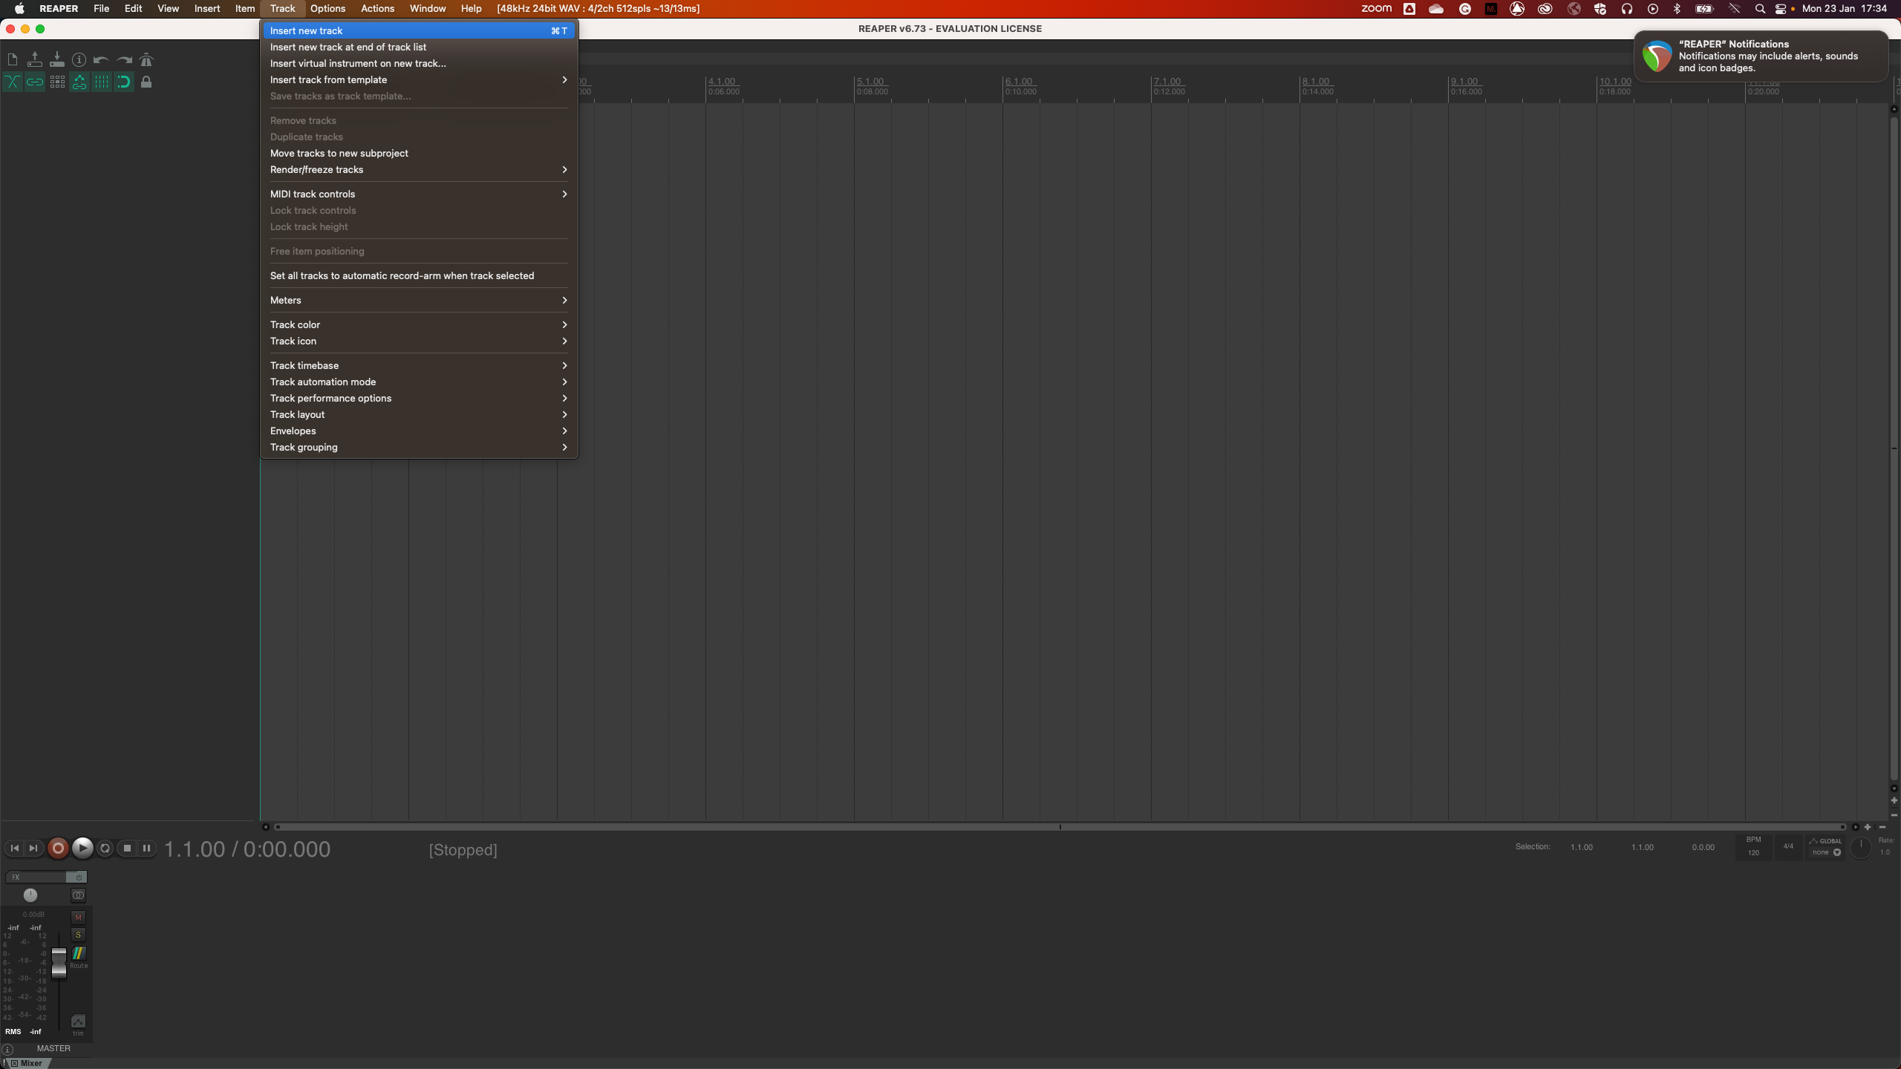Open the Envelopes submenu
The width and height of the screenshot is (1901, 1069).
pos(418,431)
